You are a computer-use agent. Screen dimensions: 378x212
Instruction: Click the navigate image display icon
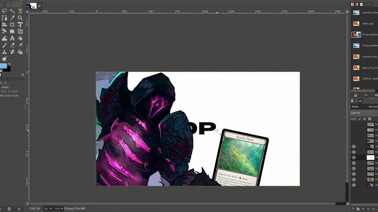[348, 203]
